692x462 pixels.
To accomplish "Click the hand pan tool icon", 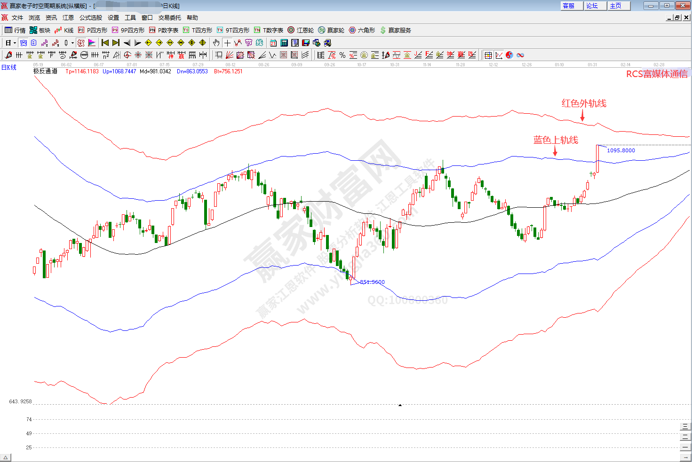I will tap(216, 43).
